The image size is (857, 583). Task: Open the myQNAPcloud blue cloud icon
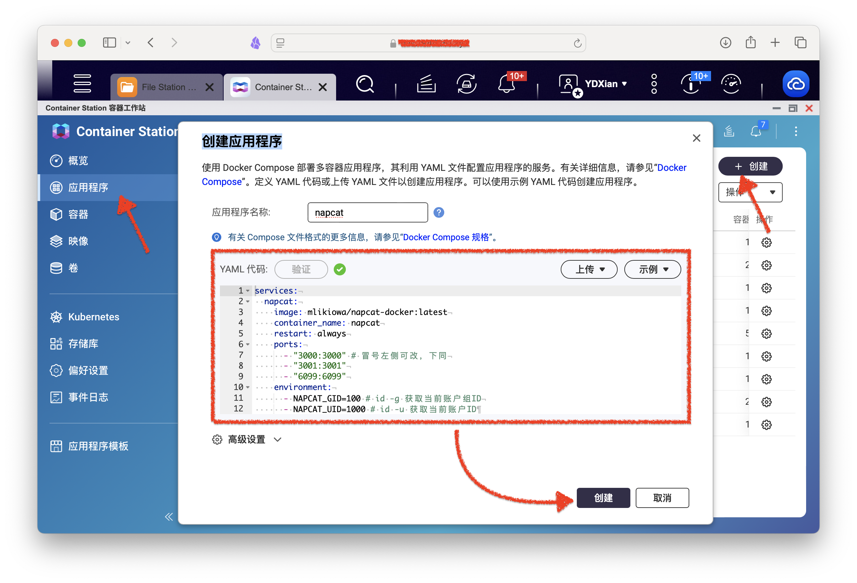pyautogui.click(x=796, y=84)
